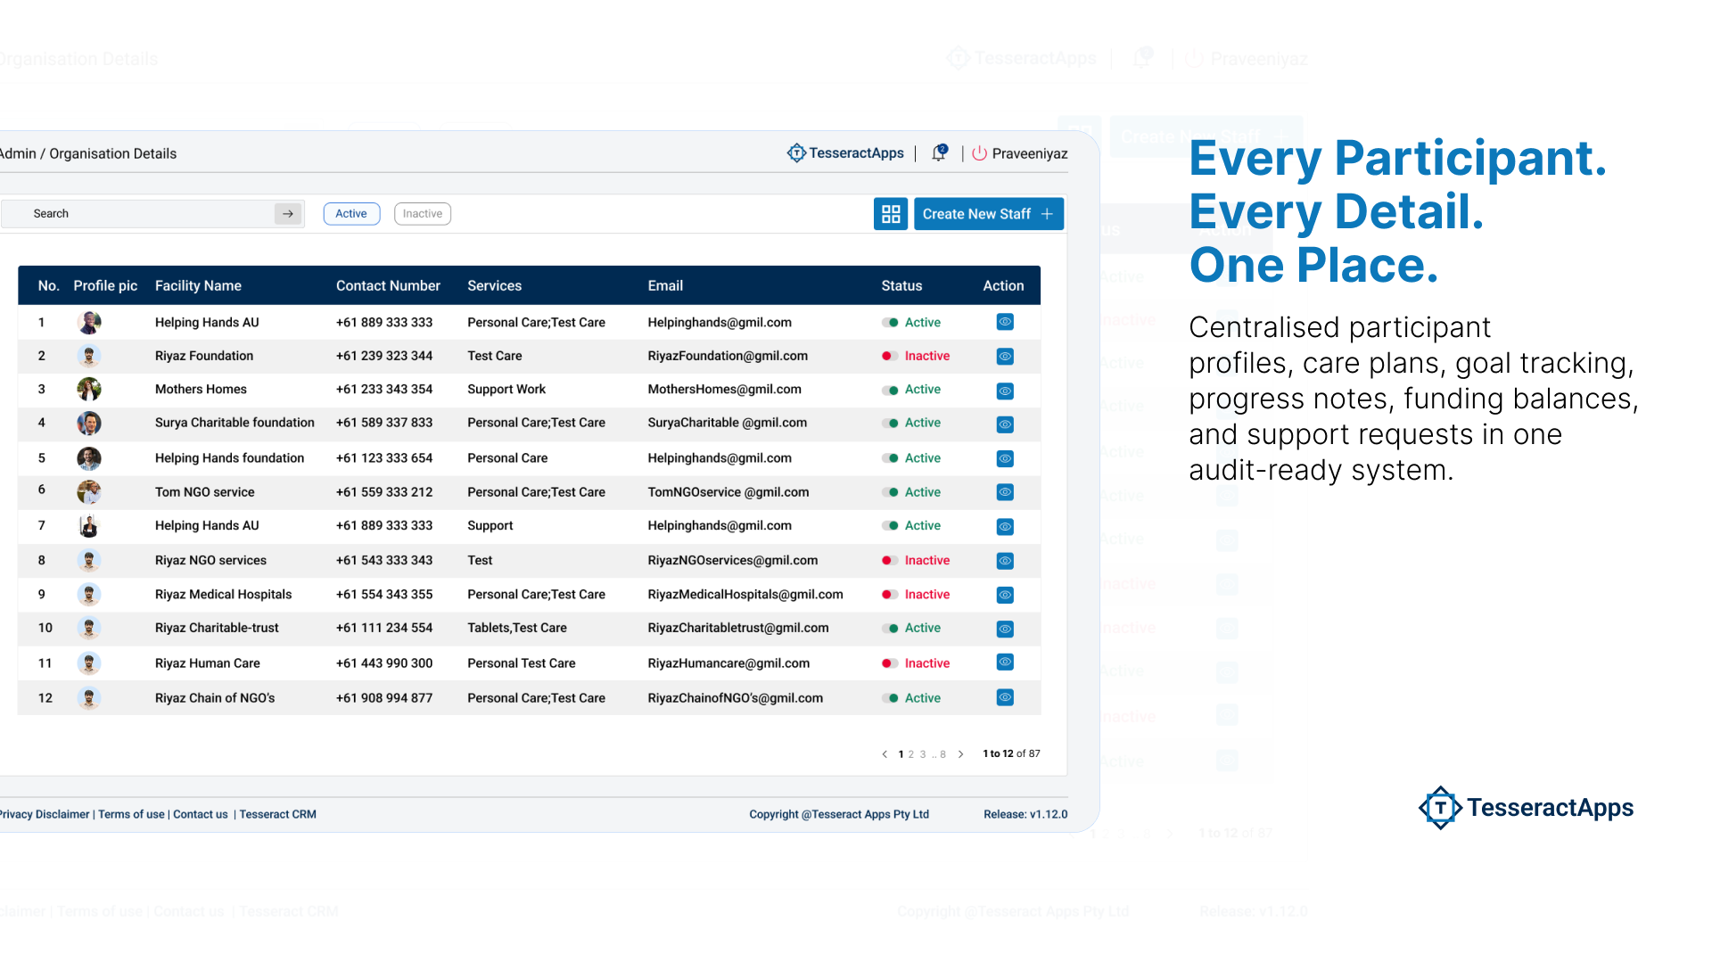Screen dimensions: 1712x963
Task: View details for Riyaz Human Care
Action: [x=1005, y=662]
